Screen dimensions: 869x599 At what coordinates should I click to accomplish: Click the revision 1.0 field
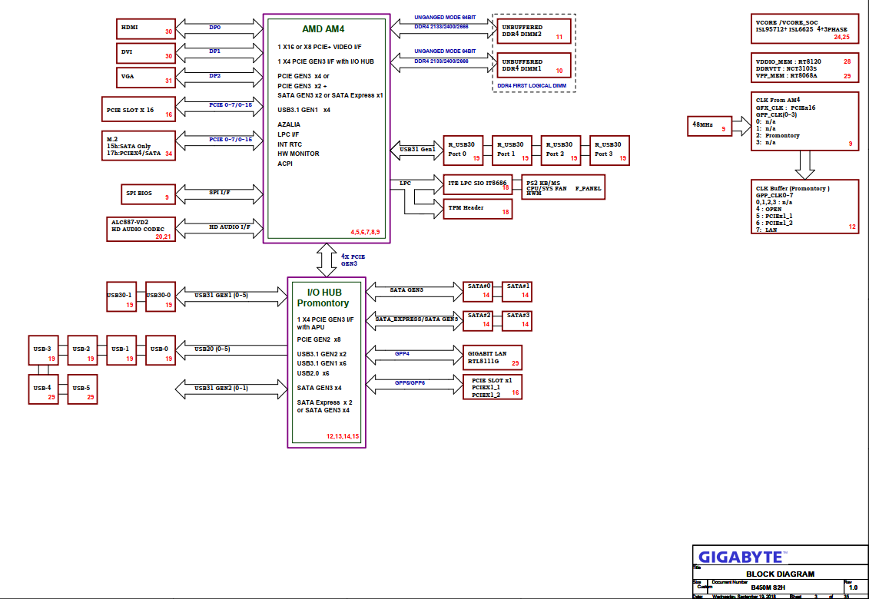coord(854,587)
